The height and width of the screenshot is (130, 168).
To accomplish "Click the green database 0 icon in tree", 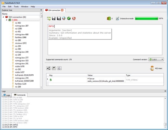I will pos(10,20).
